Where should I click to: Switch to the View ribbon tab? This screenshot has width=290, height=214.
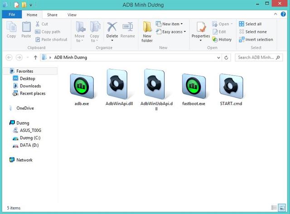[x=72, y=15]
